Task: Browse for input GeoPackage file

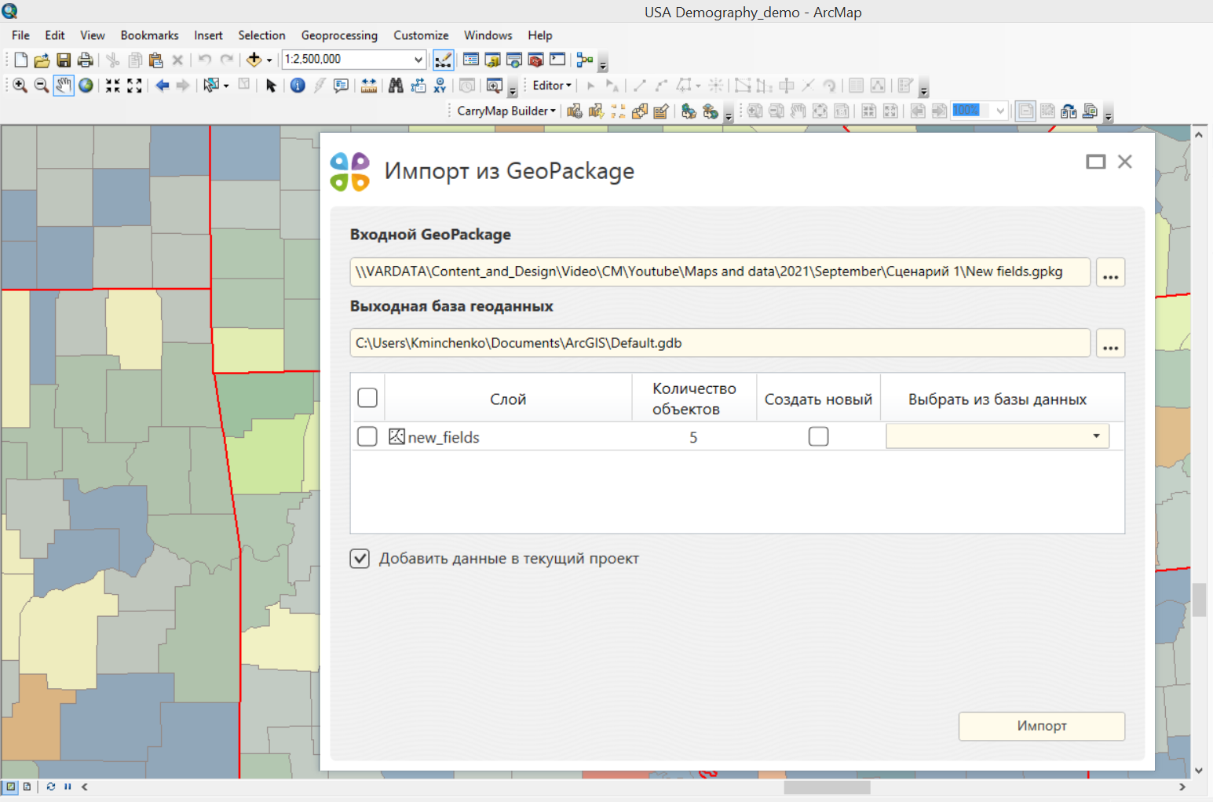Action: 1110,272
